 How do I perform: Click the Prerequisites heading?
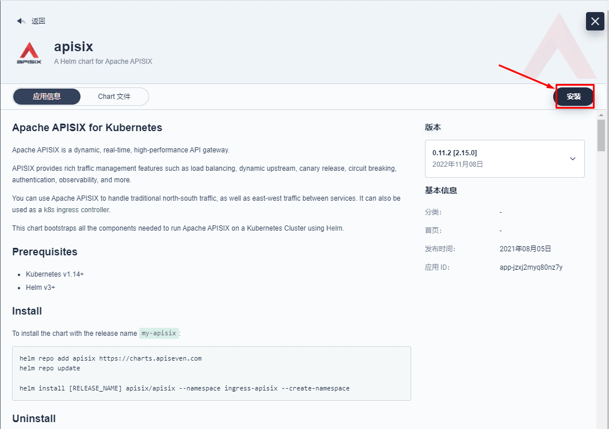tap(45, 252)
